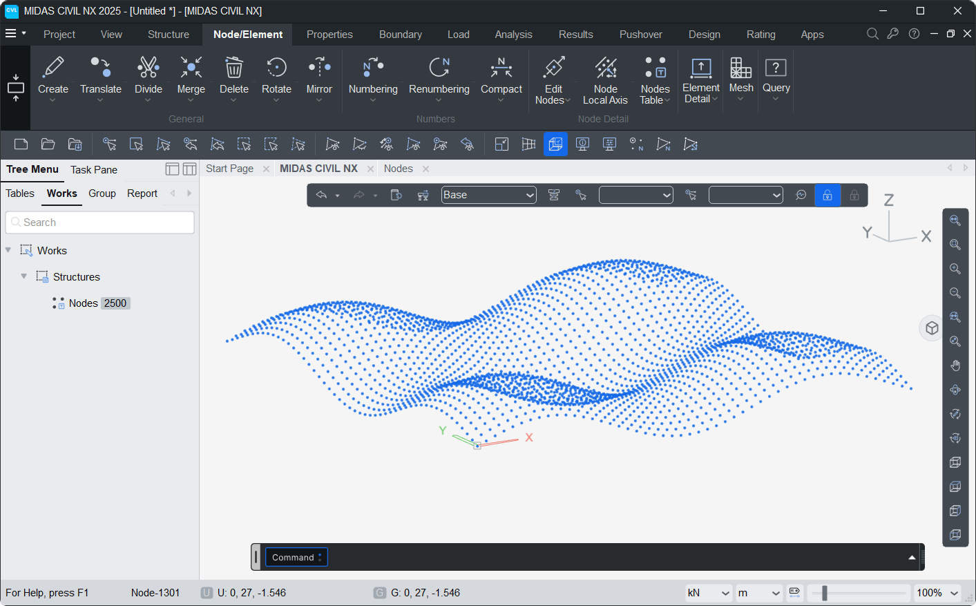Click the Command button in command bar

[x=296, y=558]
